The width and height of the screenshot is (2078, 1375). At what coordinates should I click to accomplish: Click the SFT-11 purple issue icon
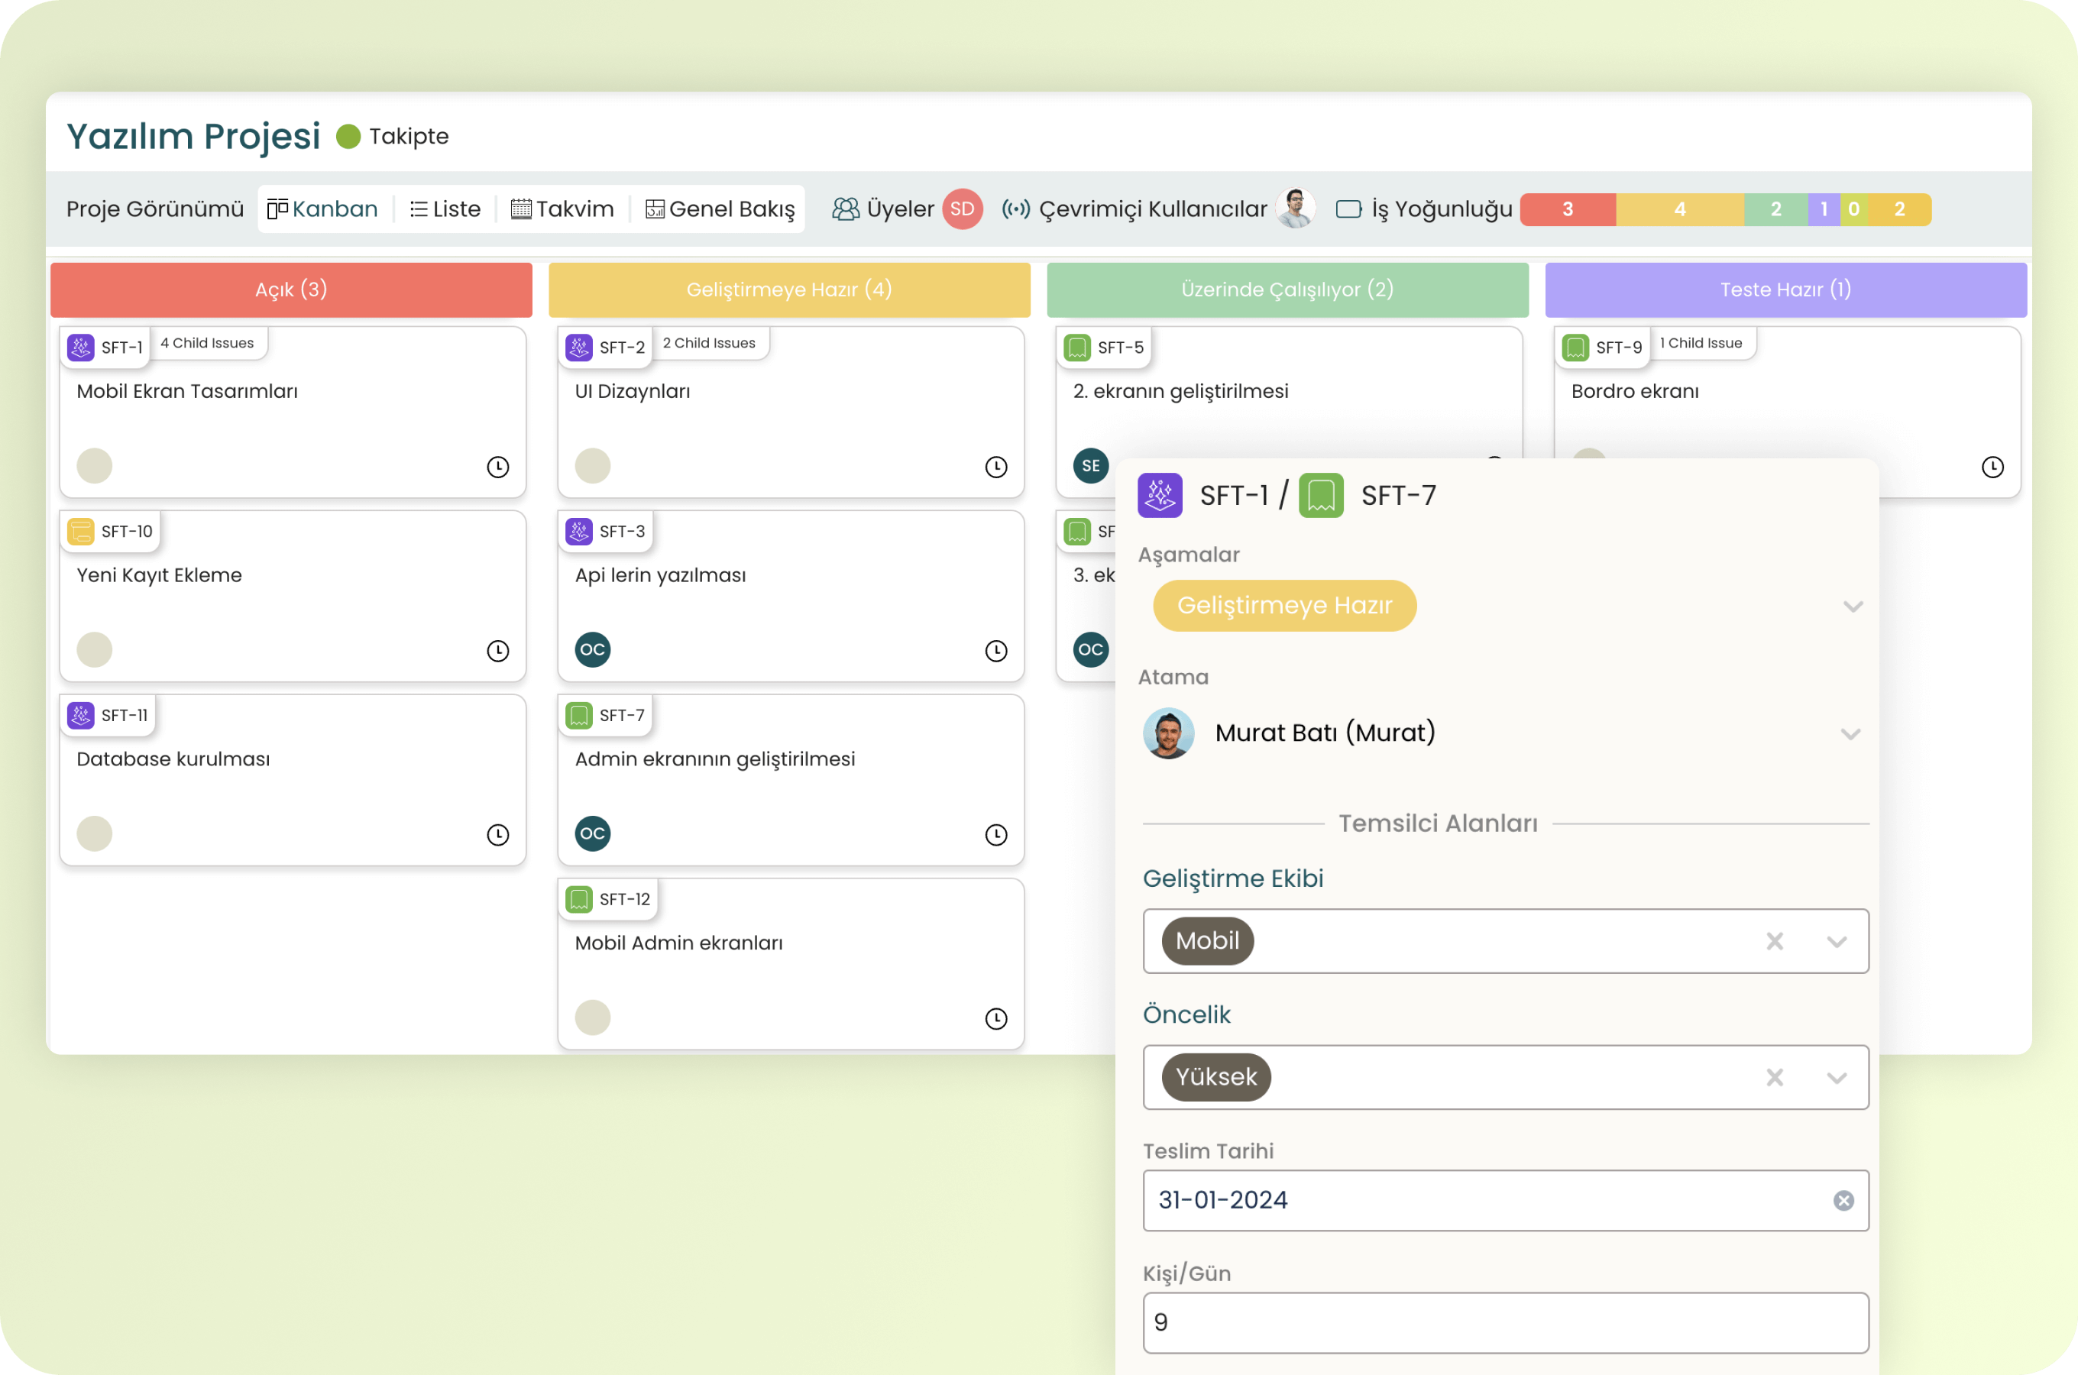pyautogui.click(x=81, y=716)
